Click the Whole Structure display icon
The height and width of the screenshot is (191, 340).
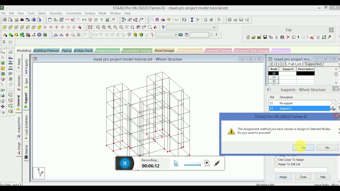pos(90,27)
